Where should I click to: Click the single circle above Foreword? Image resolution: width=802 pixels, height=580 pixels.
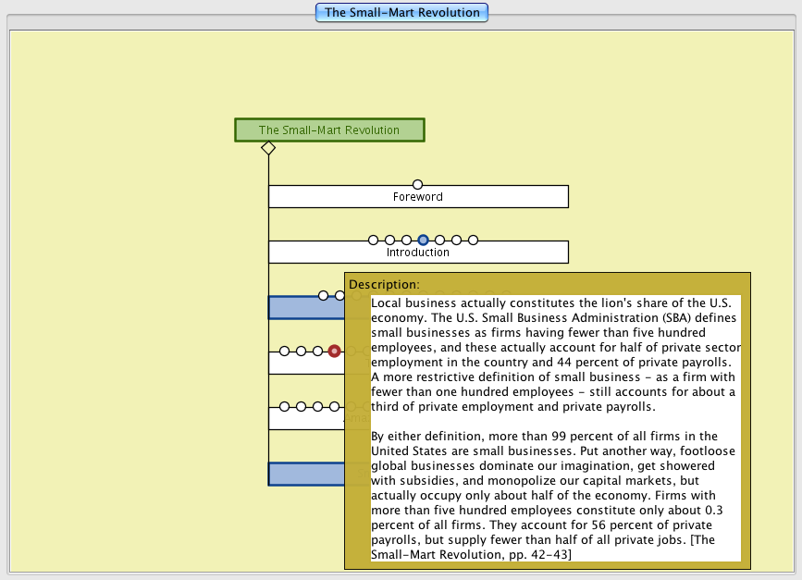click(x=418, y=185)
